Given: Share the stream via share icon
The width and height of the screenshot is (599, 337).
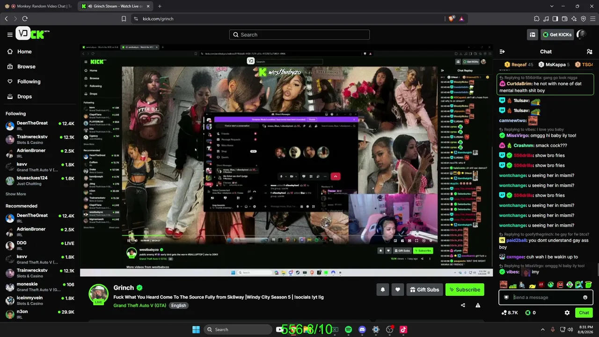Looking at the screenshot, I should click(x=463, y=305).
